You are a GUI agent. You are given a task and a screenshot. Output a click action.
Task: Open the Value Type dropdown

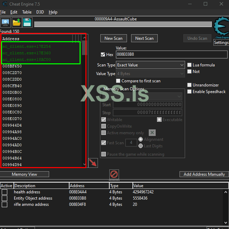point(150,74)
